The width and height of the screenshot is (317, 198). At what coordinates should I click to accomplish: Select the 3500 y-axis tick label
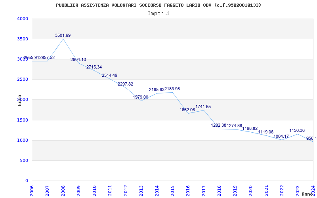pos(23,39)
